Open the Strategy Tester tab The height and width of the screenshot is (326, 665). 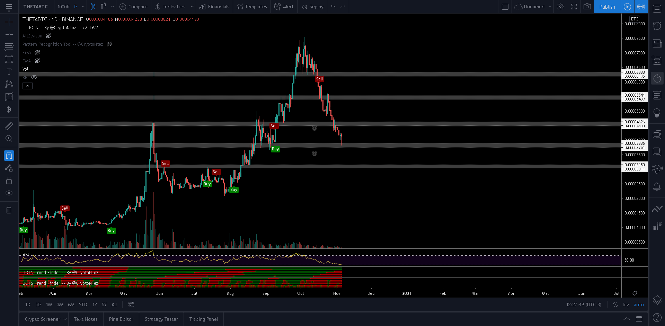[161, 319]
